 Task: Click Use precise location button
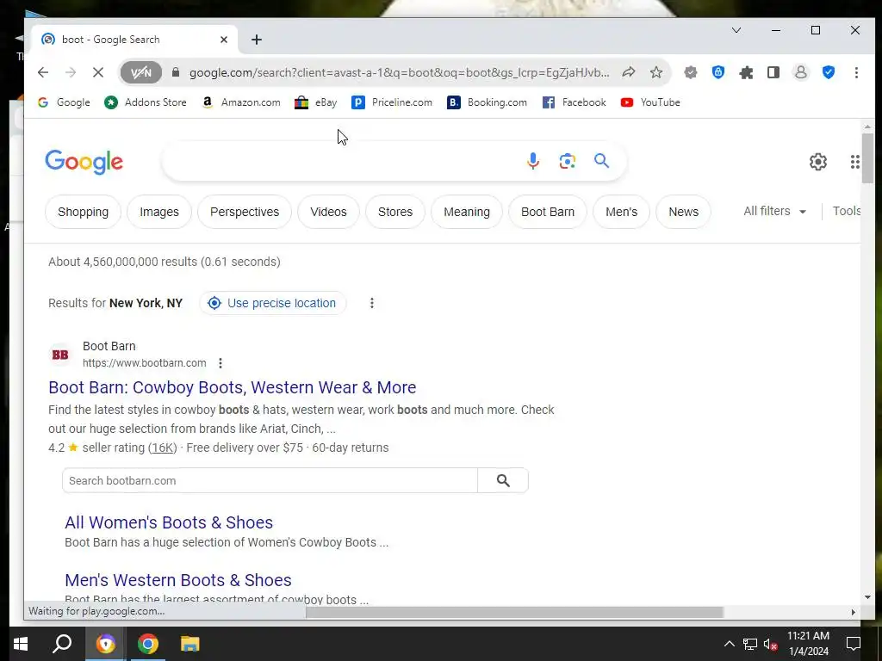[x=273, y=303]
